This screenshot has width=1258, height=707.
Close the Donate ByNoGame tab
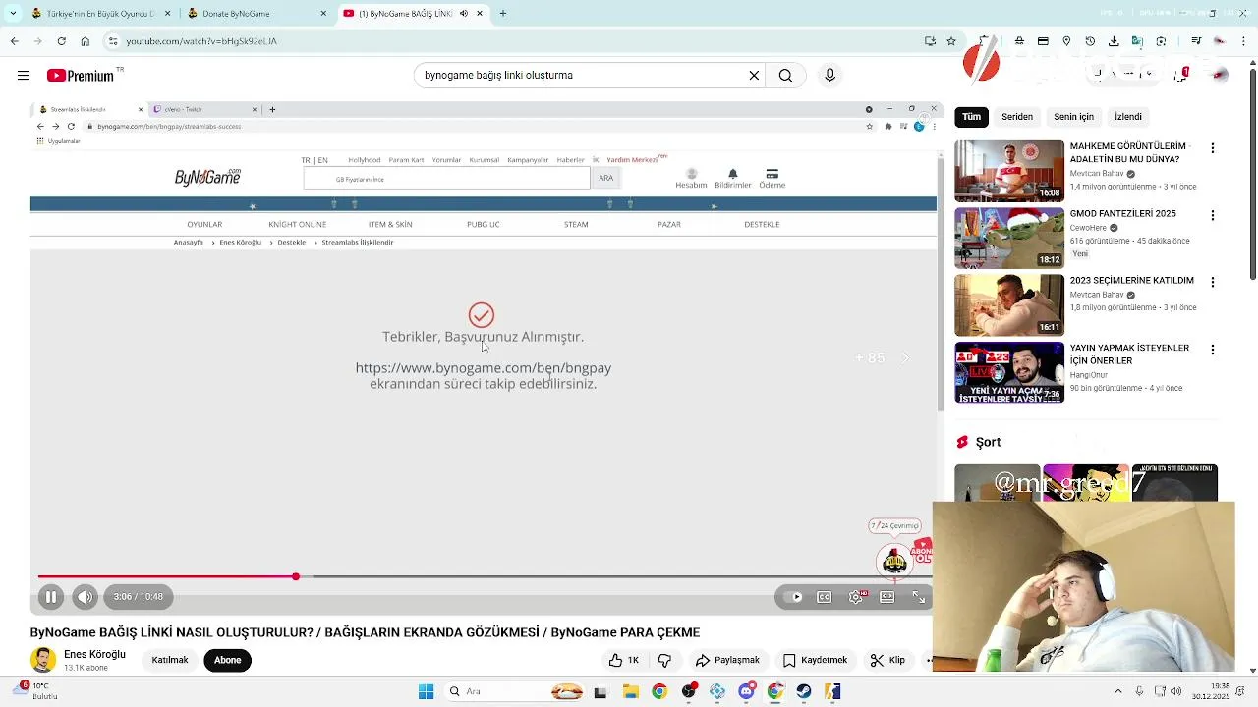(x=323, y=14)
